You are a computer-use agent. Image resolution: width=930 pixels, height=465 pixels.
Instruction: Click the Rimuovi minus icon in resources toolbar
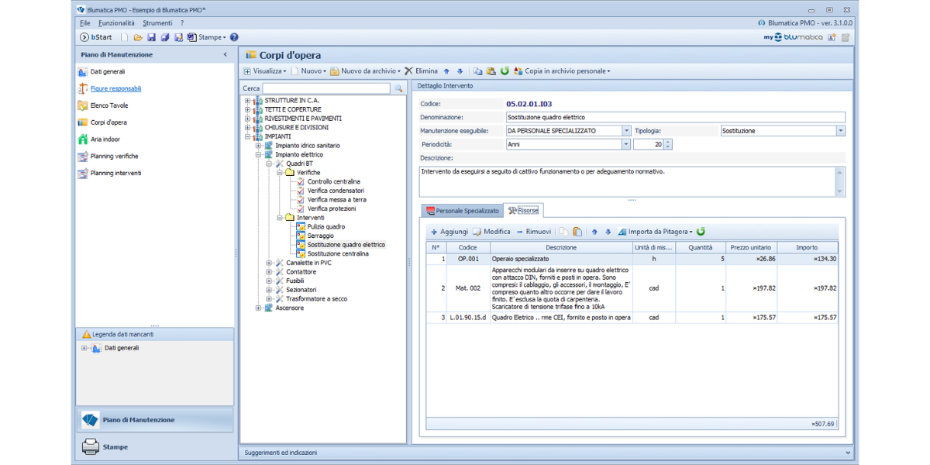pos(519,232)
